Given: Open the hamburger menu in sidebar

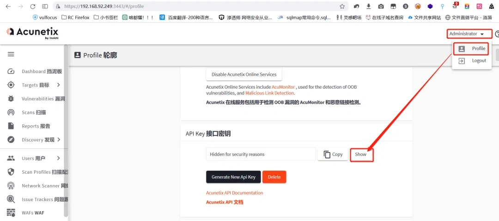Looking at the screenshot, I should point(11,54).
